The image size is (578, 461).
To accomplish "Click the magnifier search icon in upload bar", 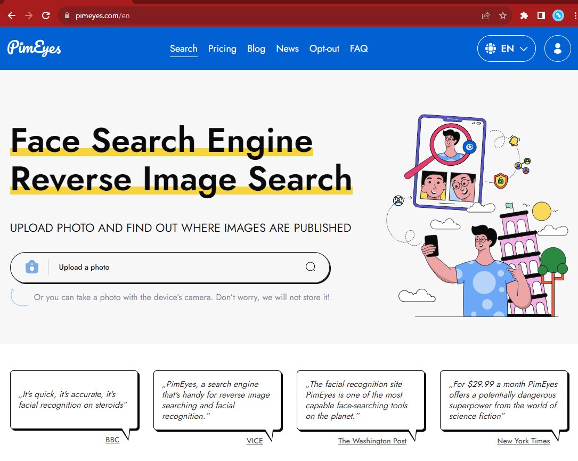I will pyautogui.click(x=311, y=266).
